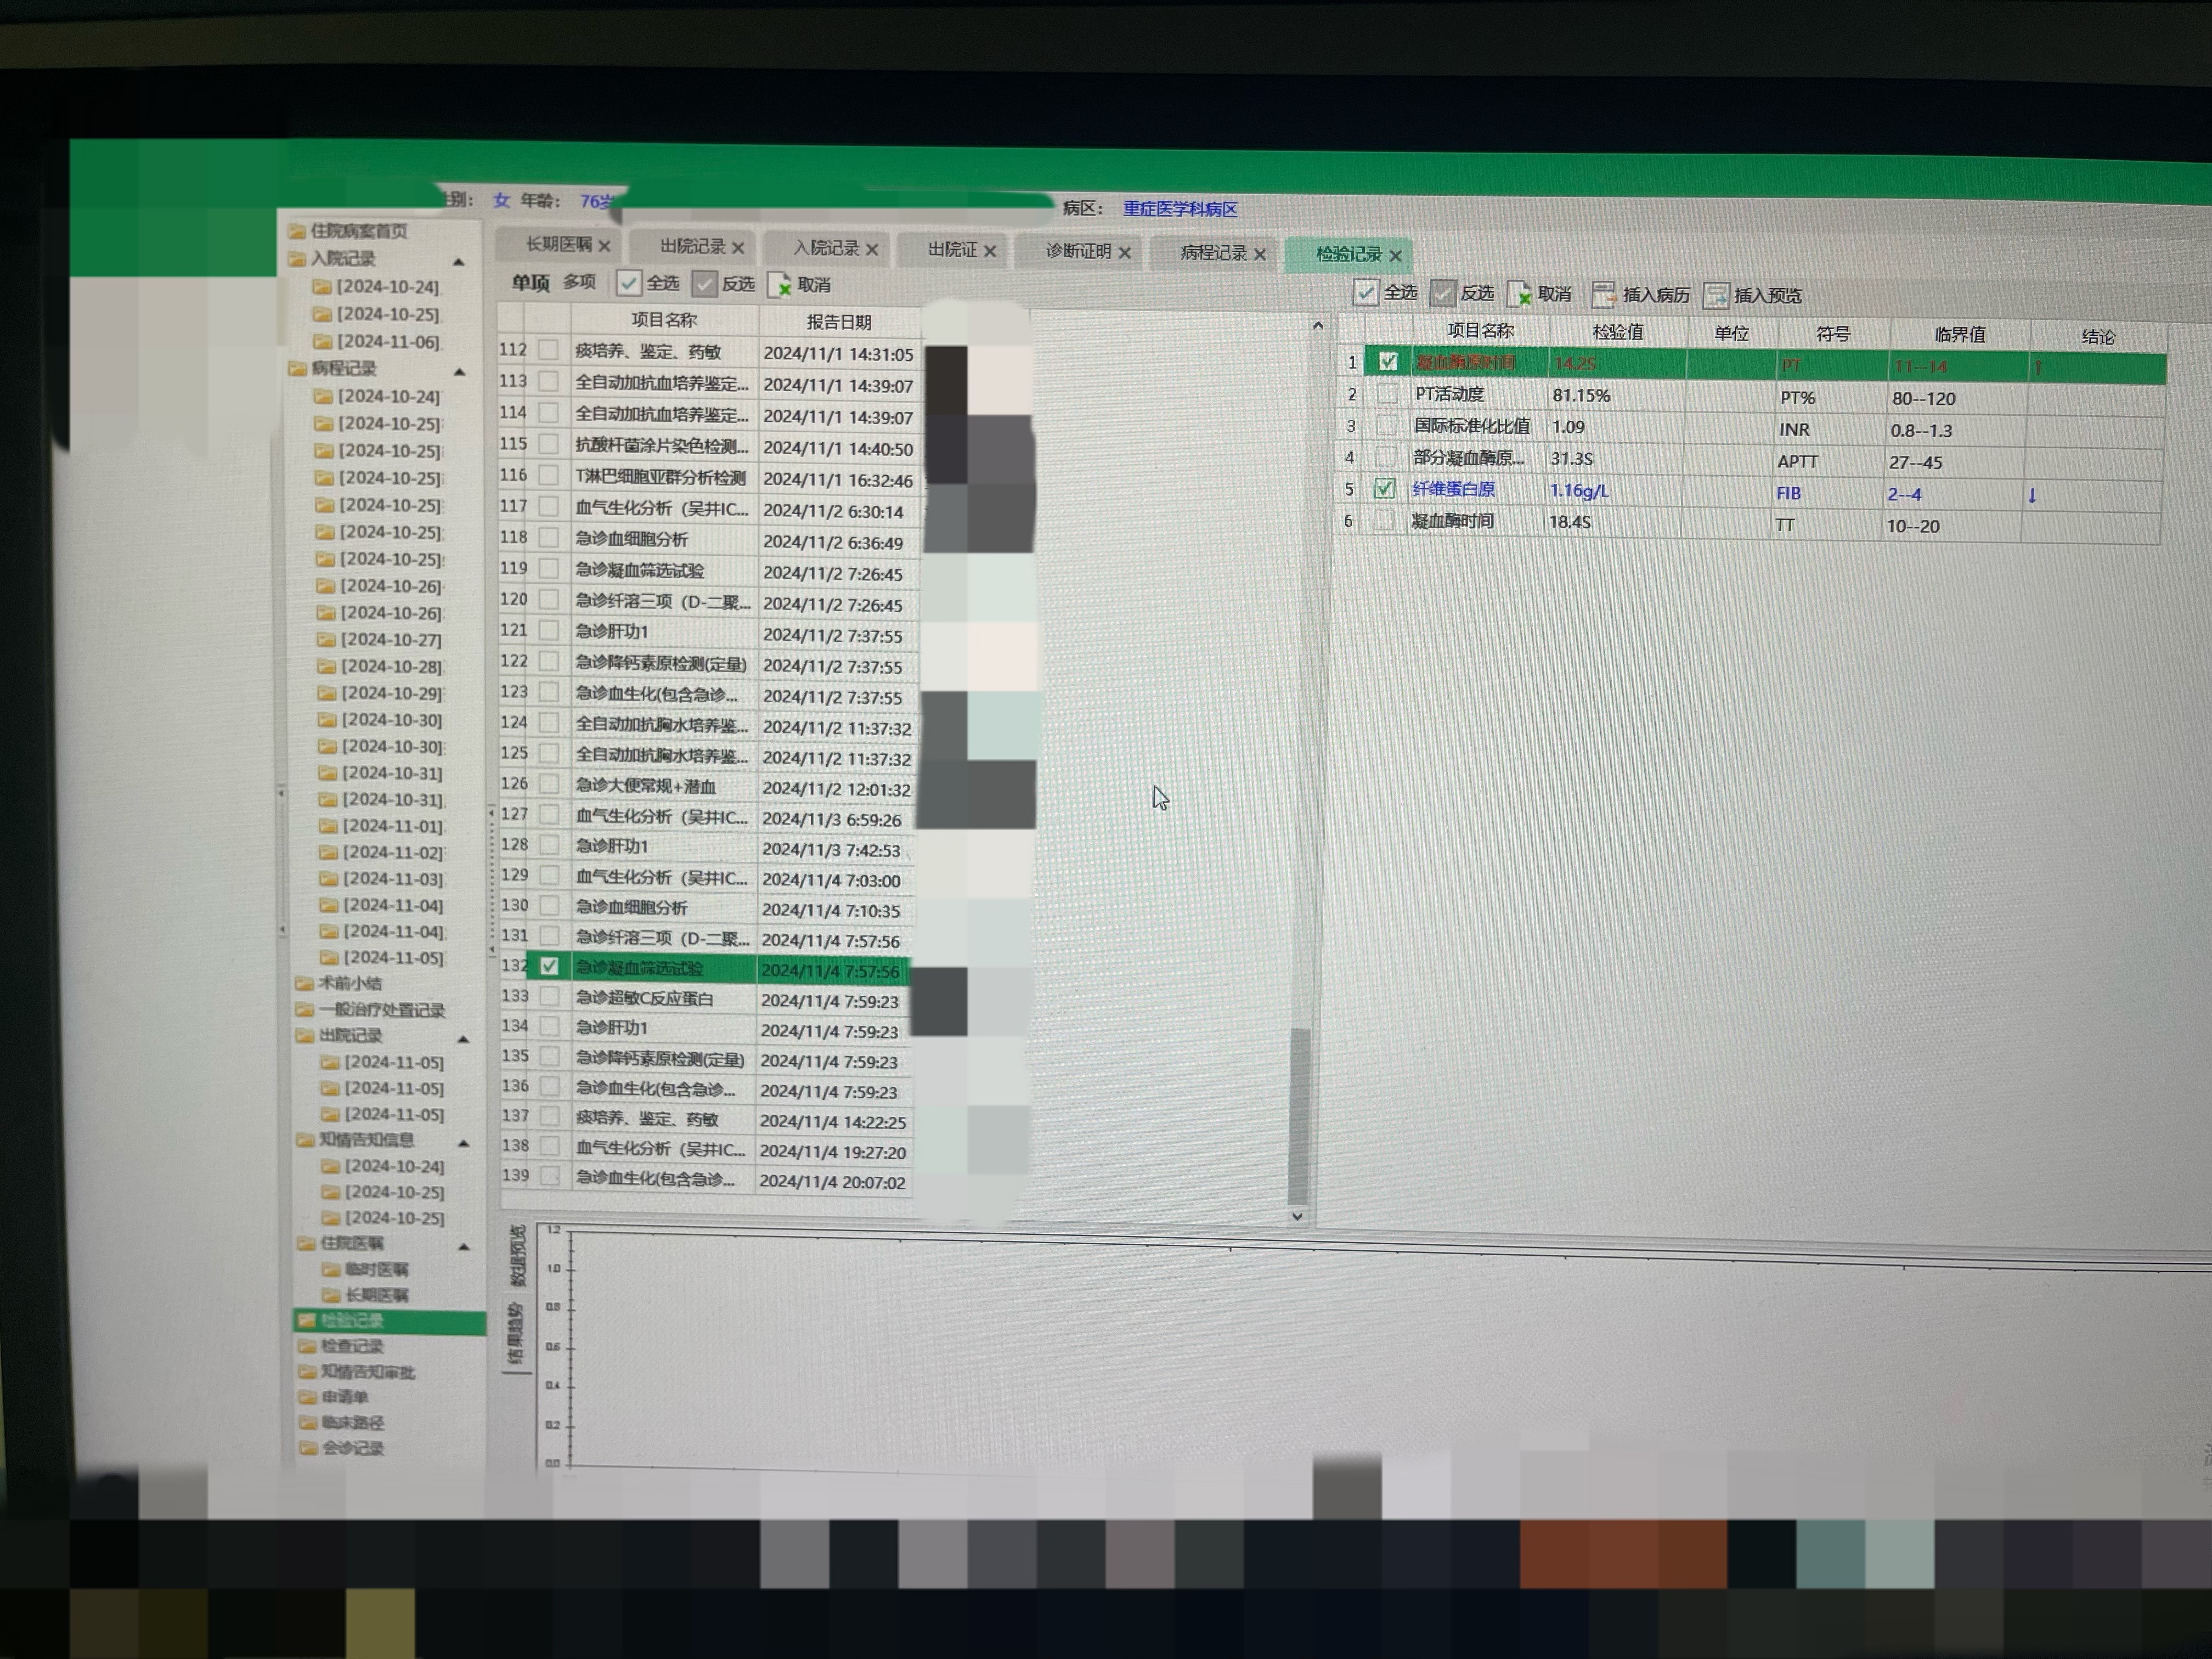Viewport: 2212px width, 1659px height.
Task: Collapse the 入院记录 tree node
Action: pyautogui.click(x=458, y=262)
